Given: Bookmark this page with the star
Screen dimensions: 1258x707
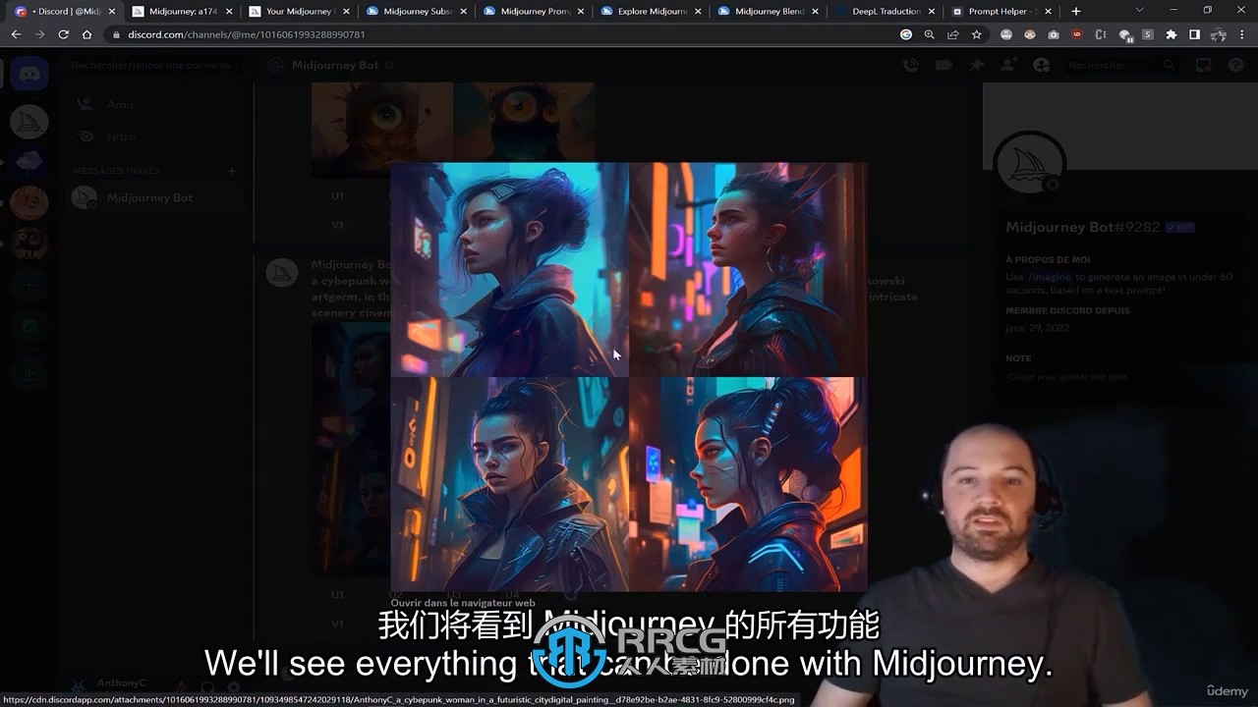Looking at the screenshot, I should [x=977, y=34].
